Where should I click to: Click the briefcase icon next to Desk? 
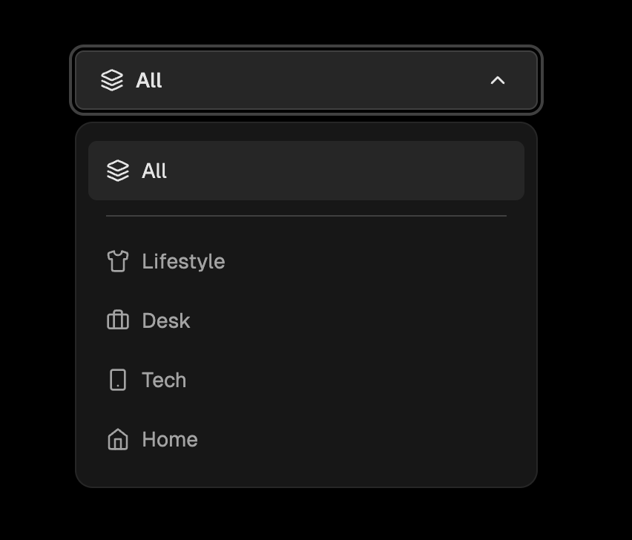point(118,320)
